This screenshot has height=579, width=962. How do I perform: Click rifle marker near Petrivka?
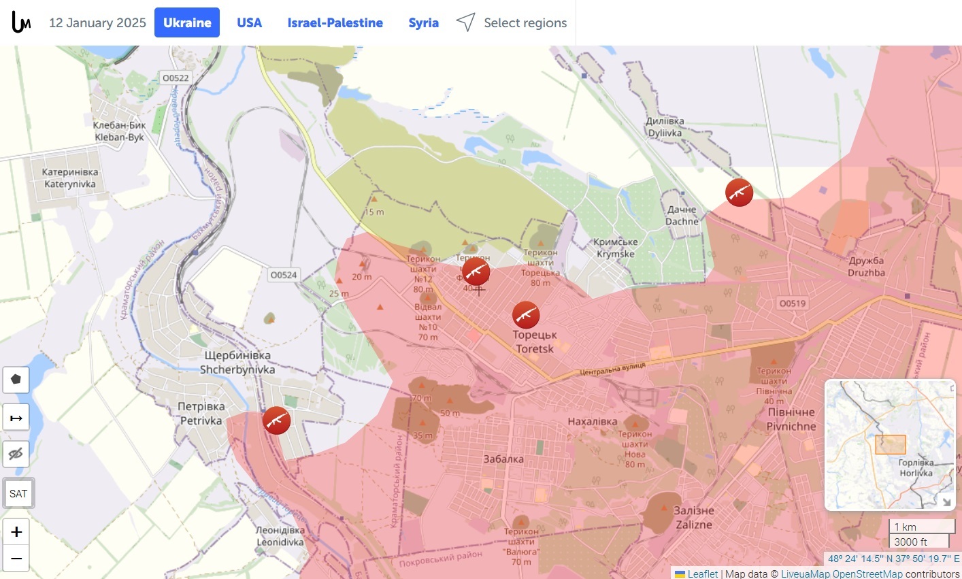pos(276,420)
